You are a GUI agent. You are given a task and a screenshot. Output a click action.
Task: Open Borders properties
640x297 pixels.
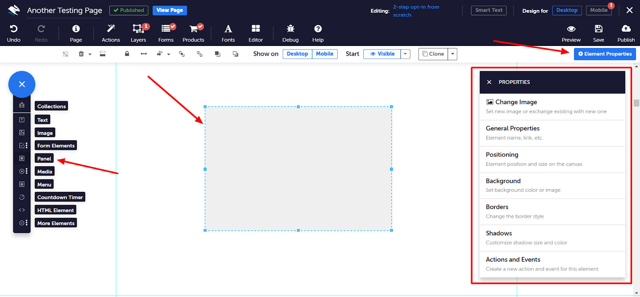point(552,212)
